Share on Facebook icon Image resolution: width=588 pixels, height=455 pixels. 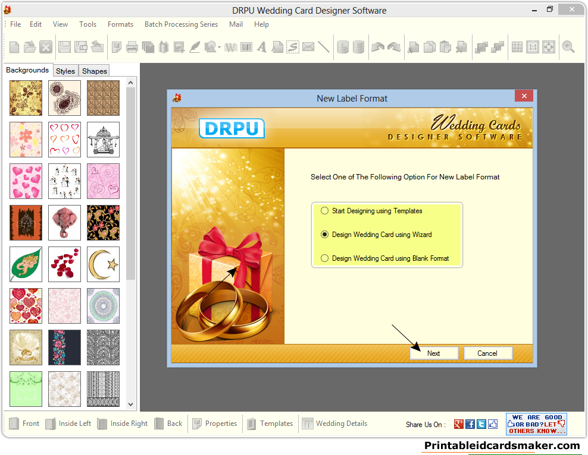(470, 424)
